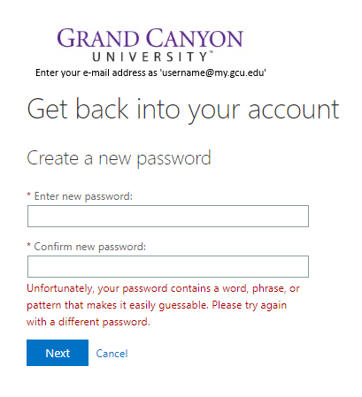Focus the Enter new password field

pyautogui.click(x=168, y=216)
